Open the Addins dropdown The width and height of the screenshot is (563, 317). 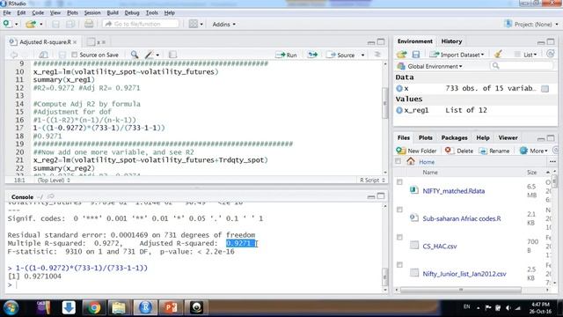coord(224,24)
